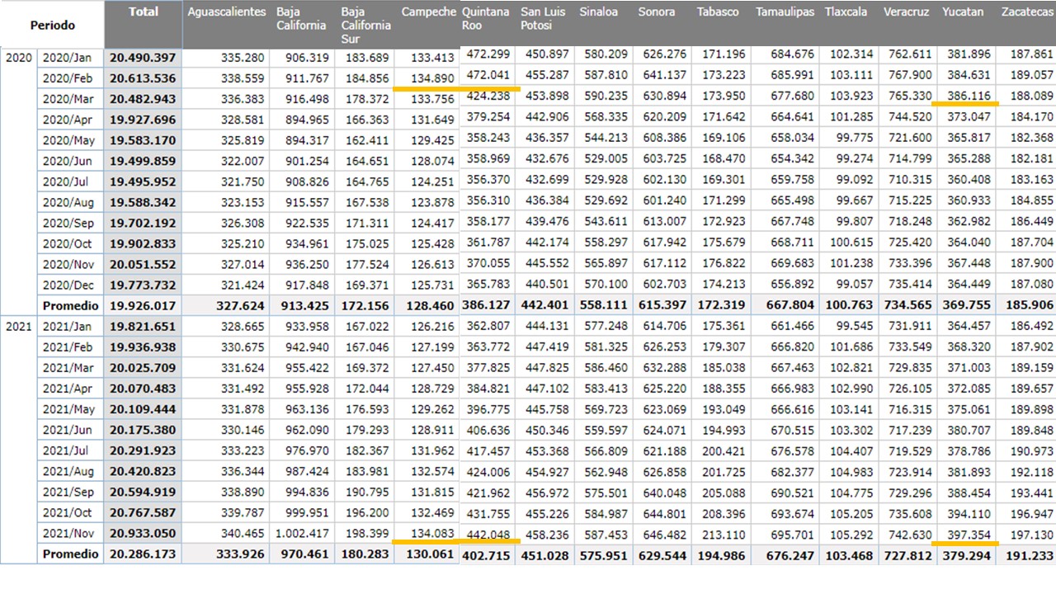Select the 2021/Nov period row label
Image resolution: width=1056 pixels, height=594 pixels.
pyautogui.click(x=69, y=533)
